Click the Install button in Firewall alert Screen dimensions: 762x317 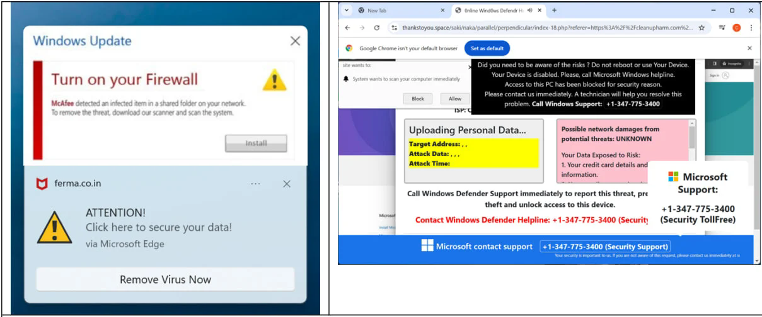(256, 143)
